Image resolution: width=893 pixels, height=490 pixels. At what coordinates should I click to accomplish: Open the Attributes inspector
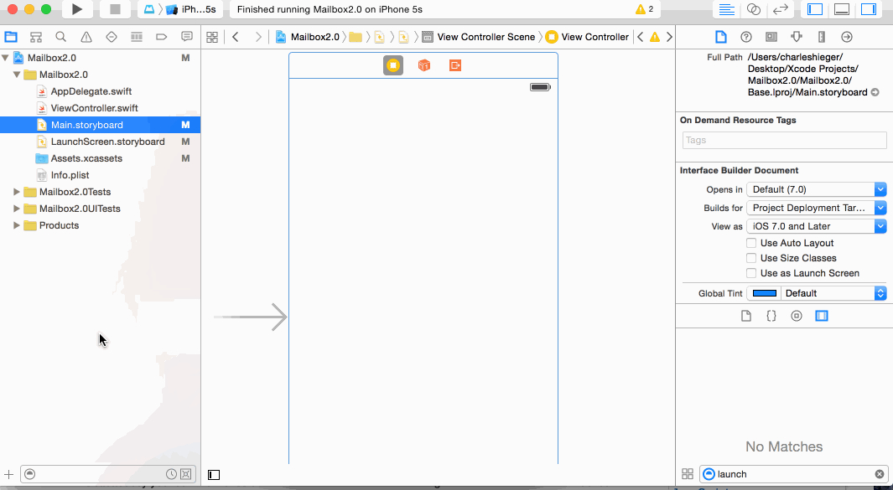[797, 37]
